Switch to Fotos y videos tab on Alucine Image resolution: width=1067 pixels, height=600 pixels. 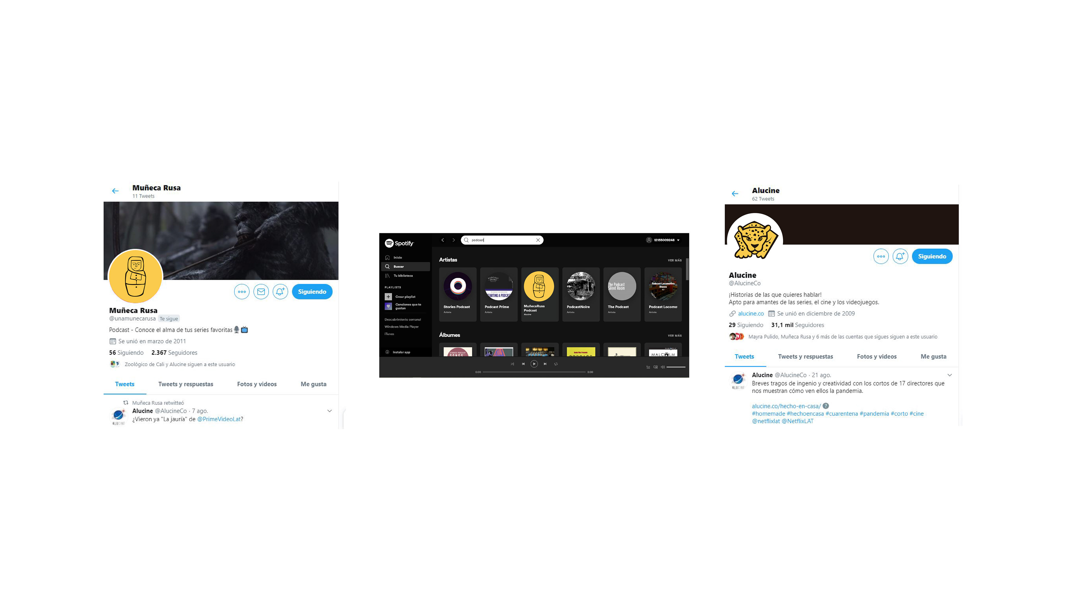point(876,356)
